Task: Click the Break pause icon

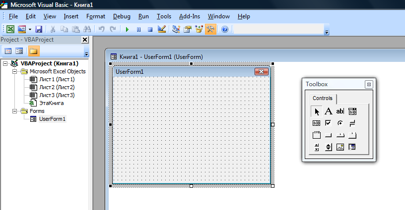Action: (138, 29)
